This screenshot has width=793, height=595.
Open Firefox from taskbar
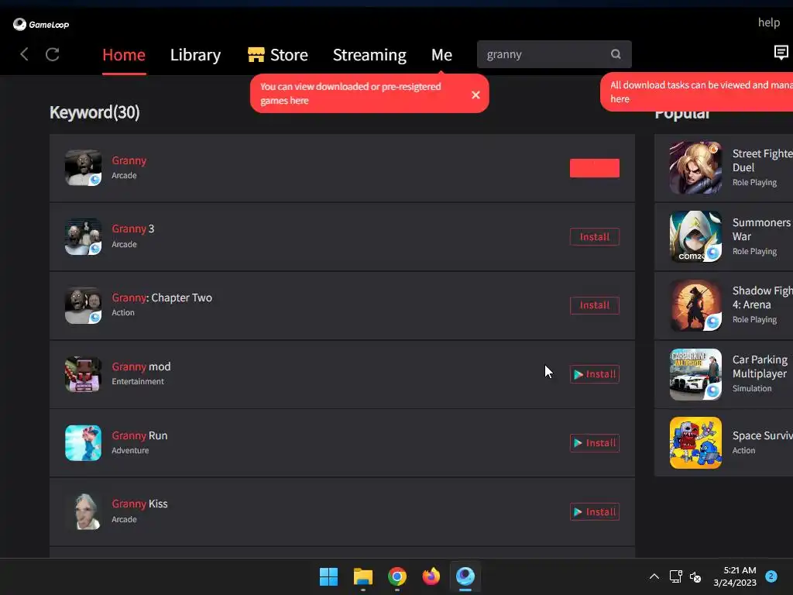[x=431, y=576]
